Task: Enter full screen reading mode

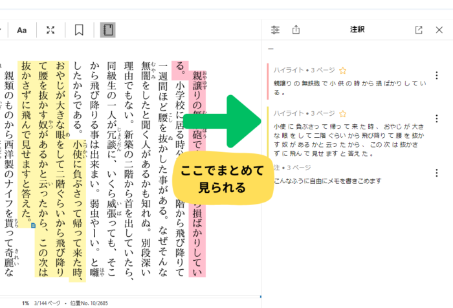Action: point(50,30)
